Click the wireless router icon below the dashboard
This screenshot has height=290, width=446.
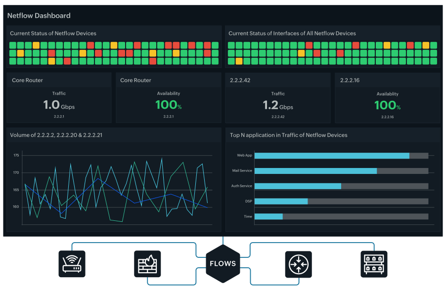(72, 264)
